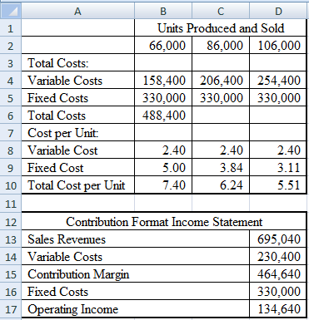Click total cost per unit 7.40
The width and height of the screenshot is (309, 320).
(x=163, y=185)
